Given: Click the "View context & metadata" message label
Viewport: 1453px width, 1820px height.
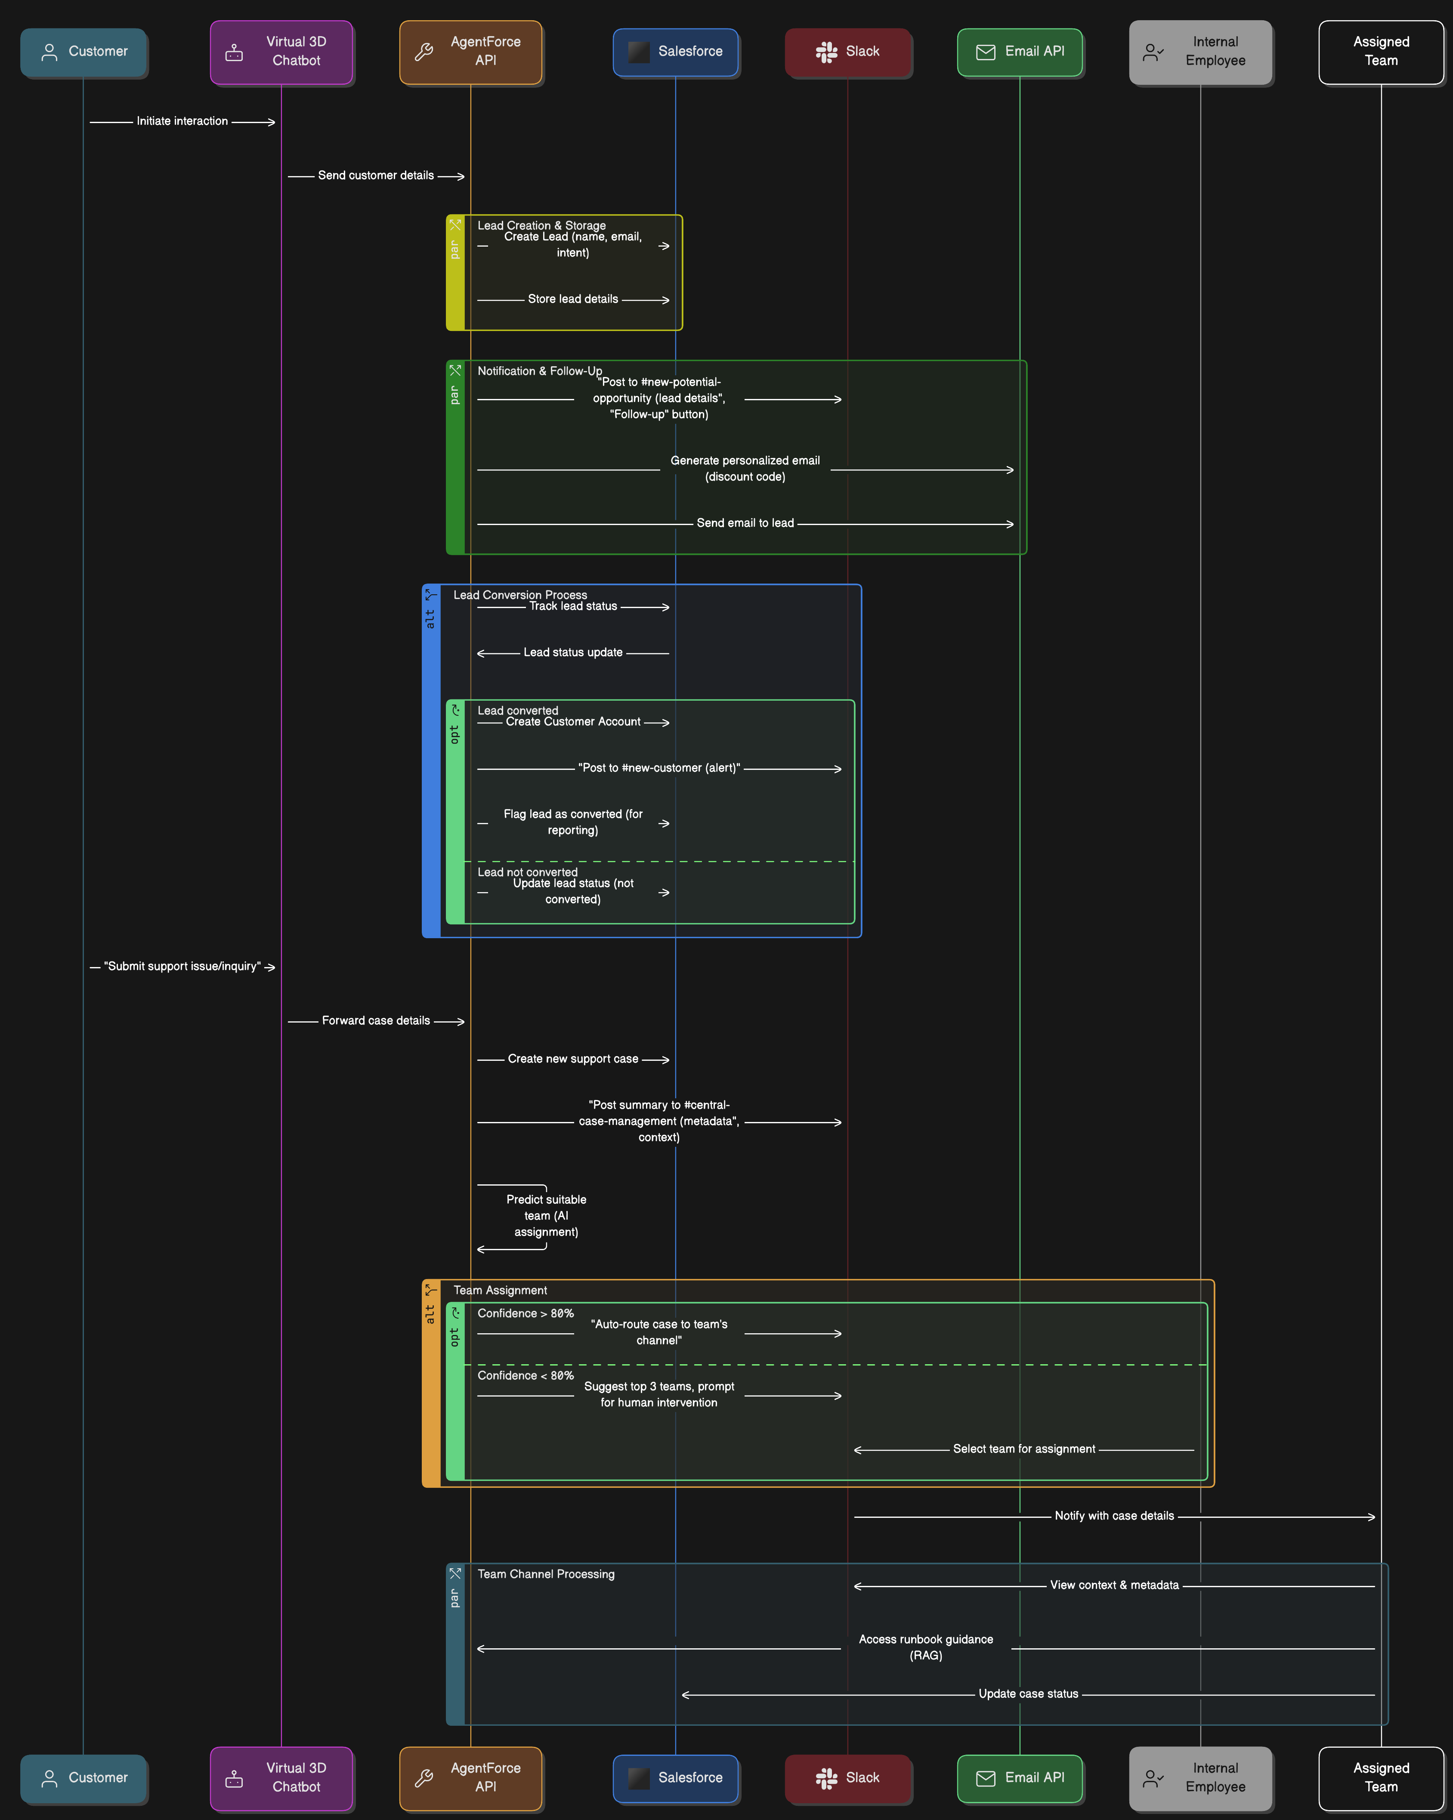Looking at the screenshot, I should point(1114,1585).
